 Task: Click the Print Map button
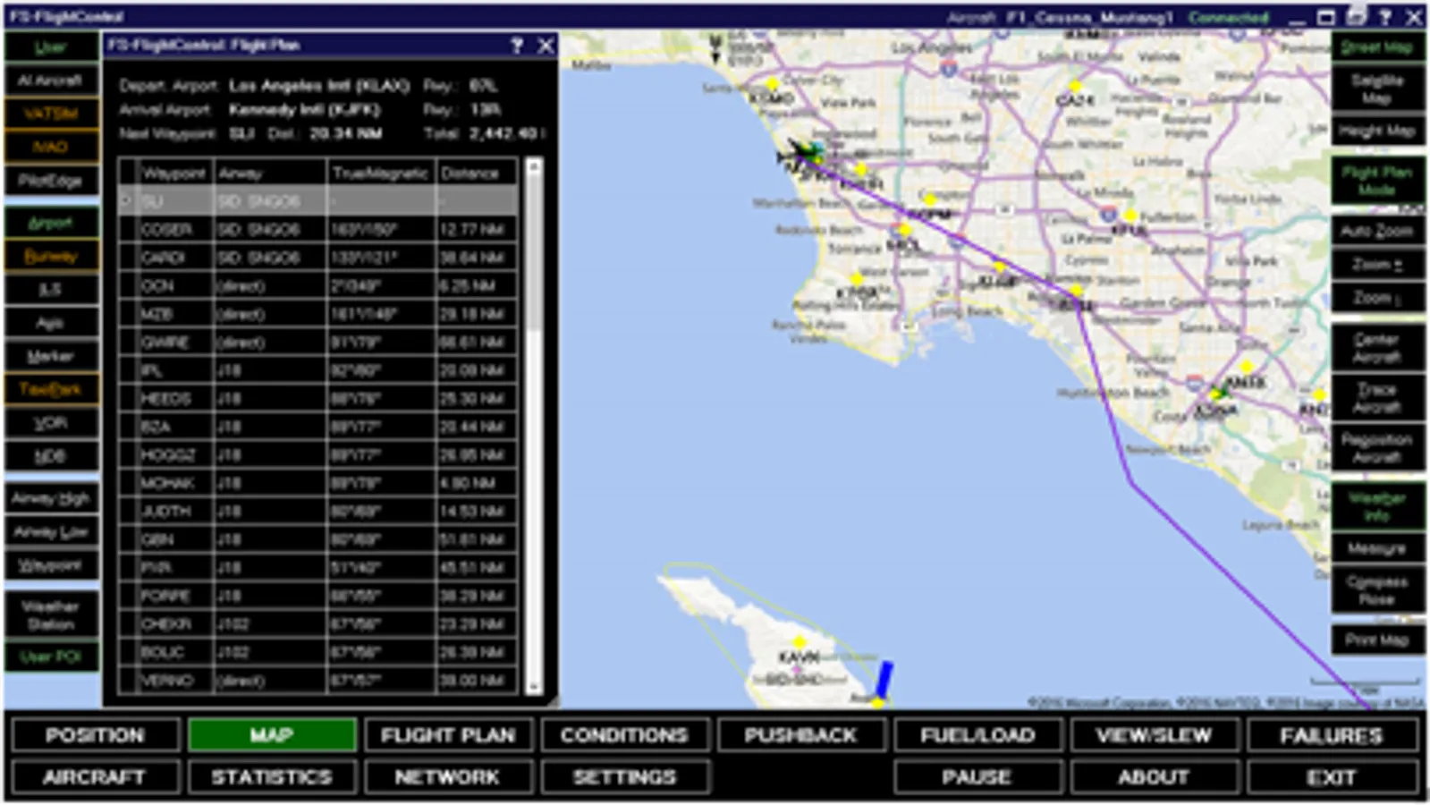(x=1377, y=640)
